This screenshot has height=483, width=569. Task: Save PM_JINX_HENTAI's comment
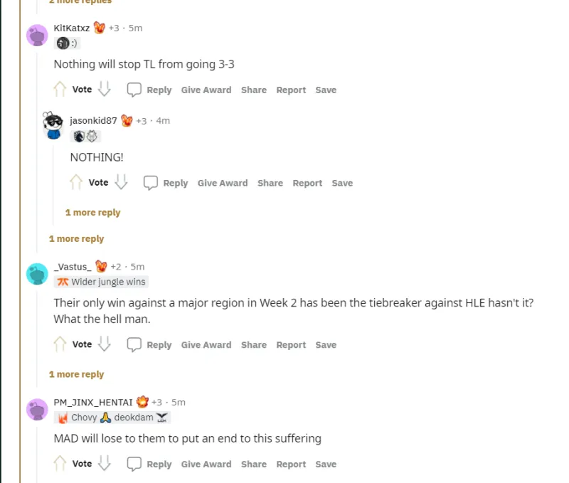point(326,464)
